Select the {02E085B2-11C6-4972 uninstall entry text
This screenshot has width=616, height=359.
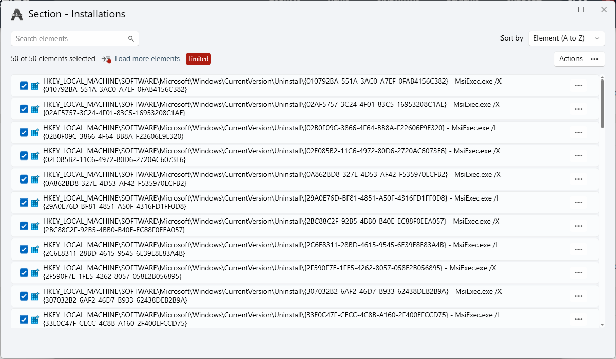pyautogui.click(x=272, y=156)
